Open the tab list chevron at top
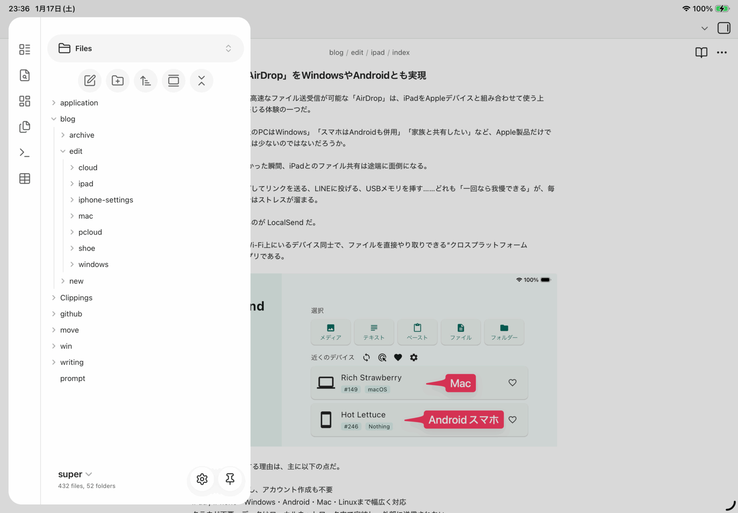Viewport: 738px width, 513px height. click(704, 28)
